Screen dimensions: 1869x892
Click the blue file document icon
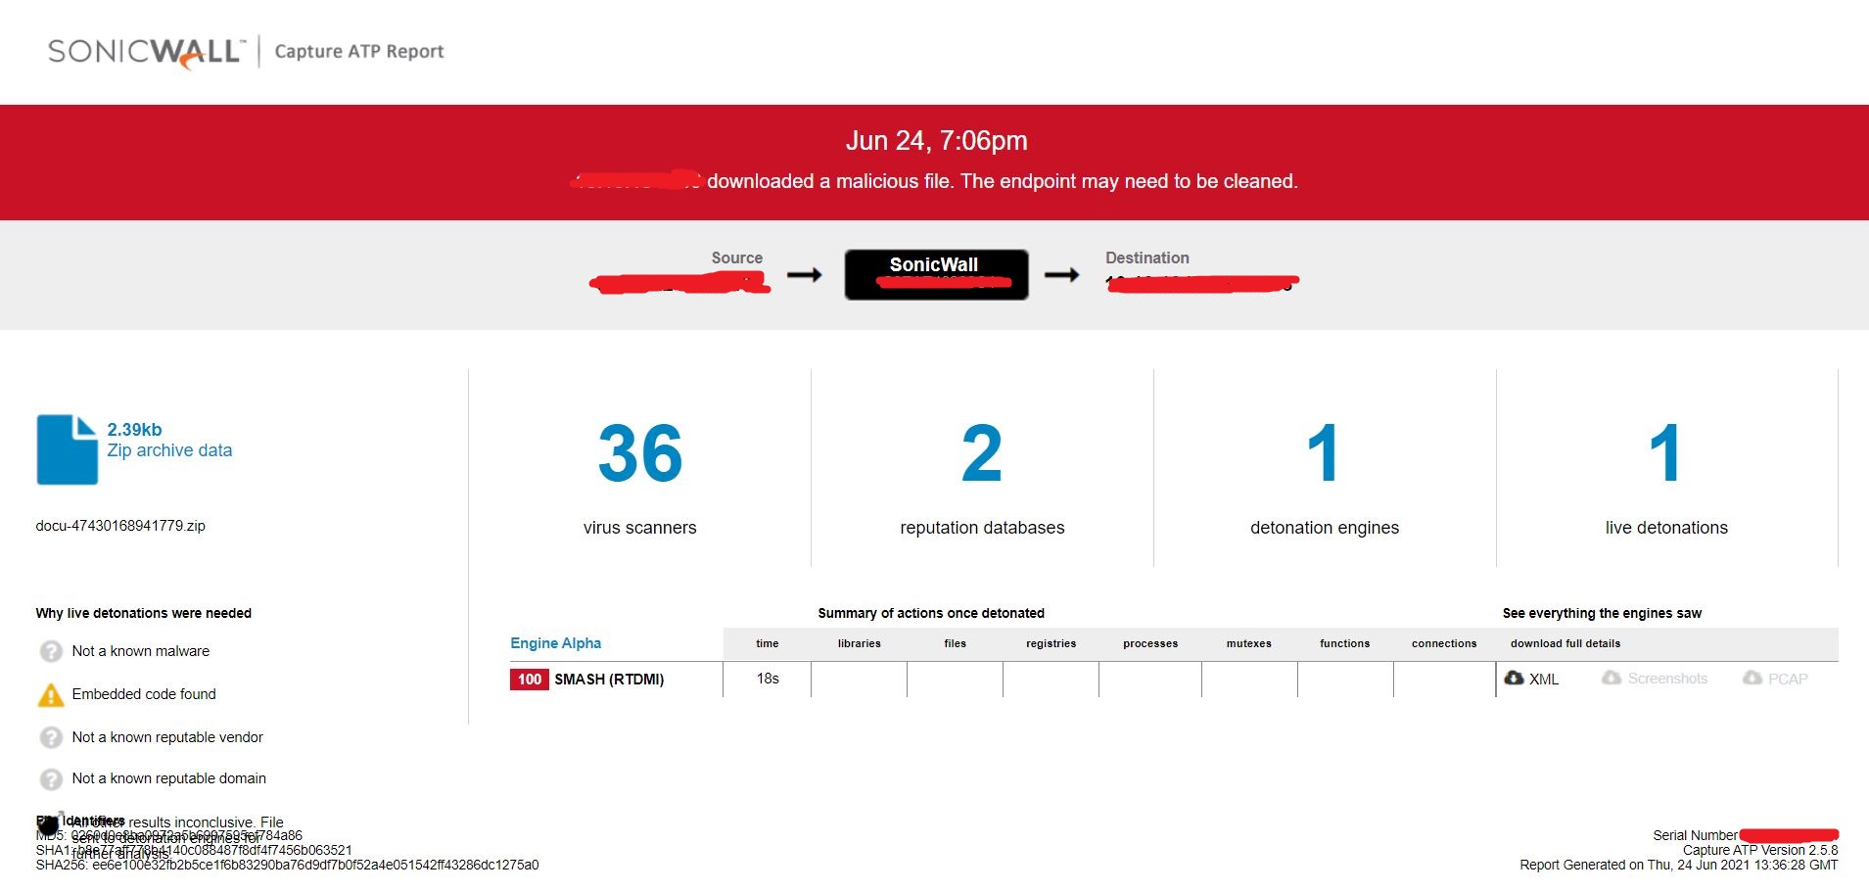click(x=68, y=449)
